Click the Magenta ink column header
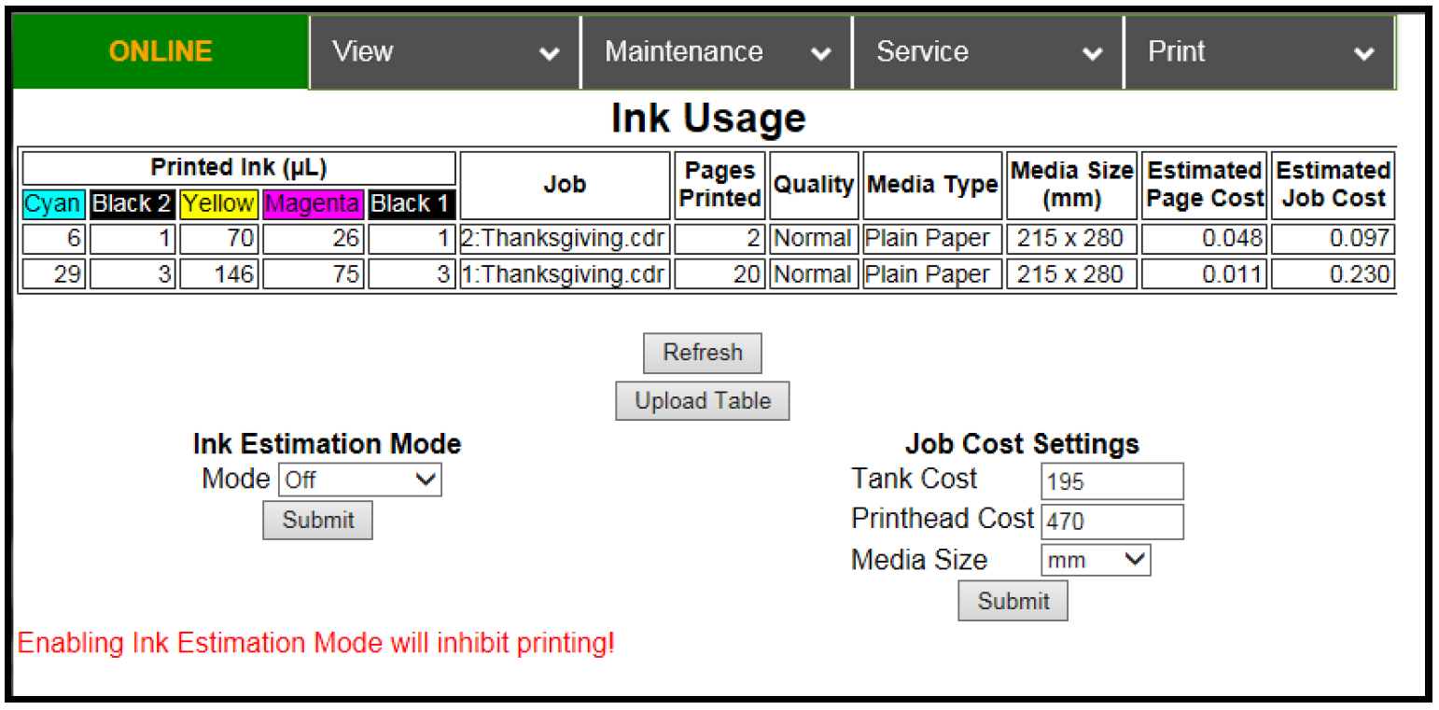Viewport: 1439px width, 710px height. tap(313, 204)
